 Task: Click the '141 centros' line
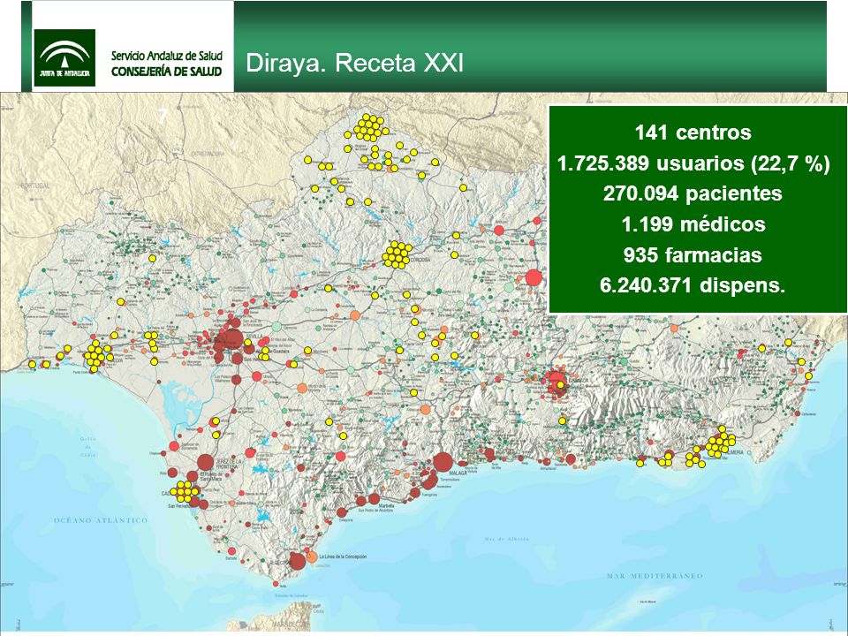pyautogui.click(x=693, y=132)
